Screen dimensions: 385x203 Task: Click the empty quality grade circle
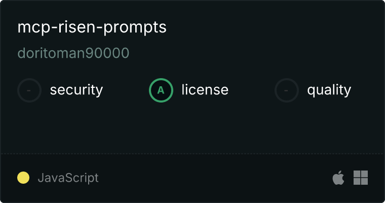point(287,90)
